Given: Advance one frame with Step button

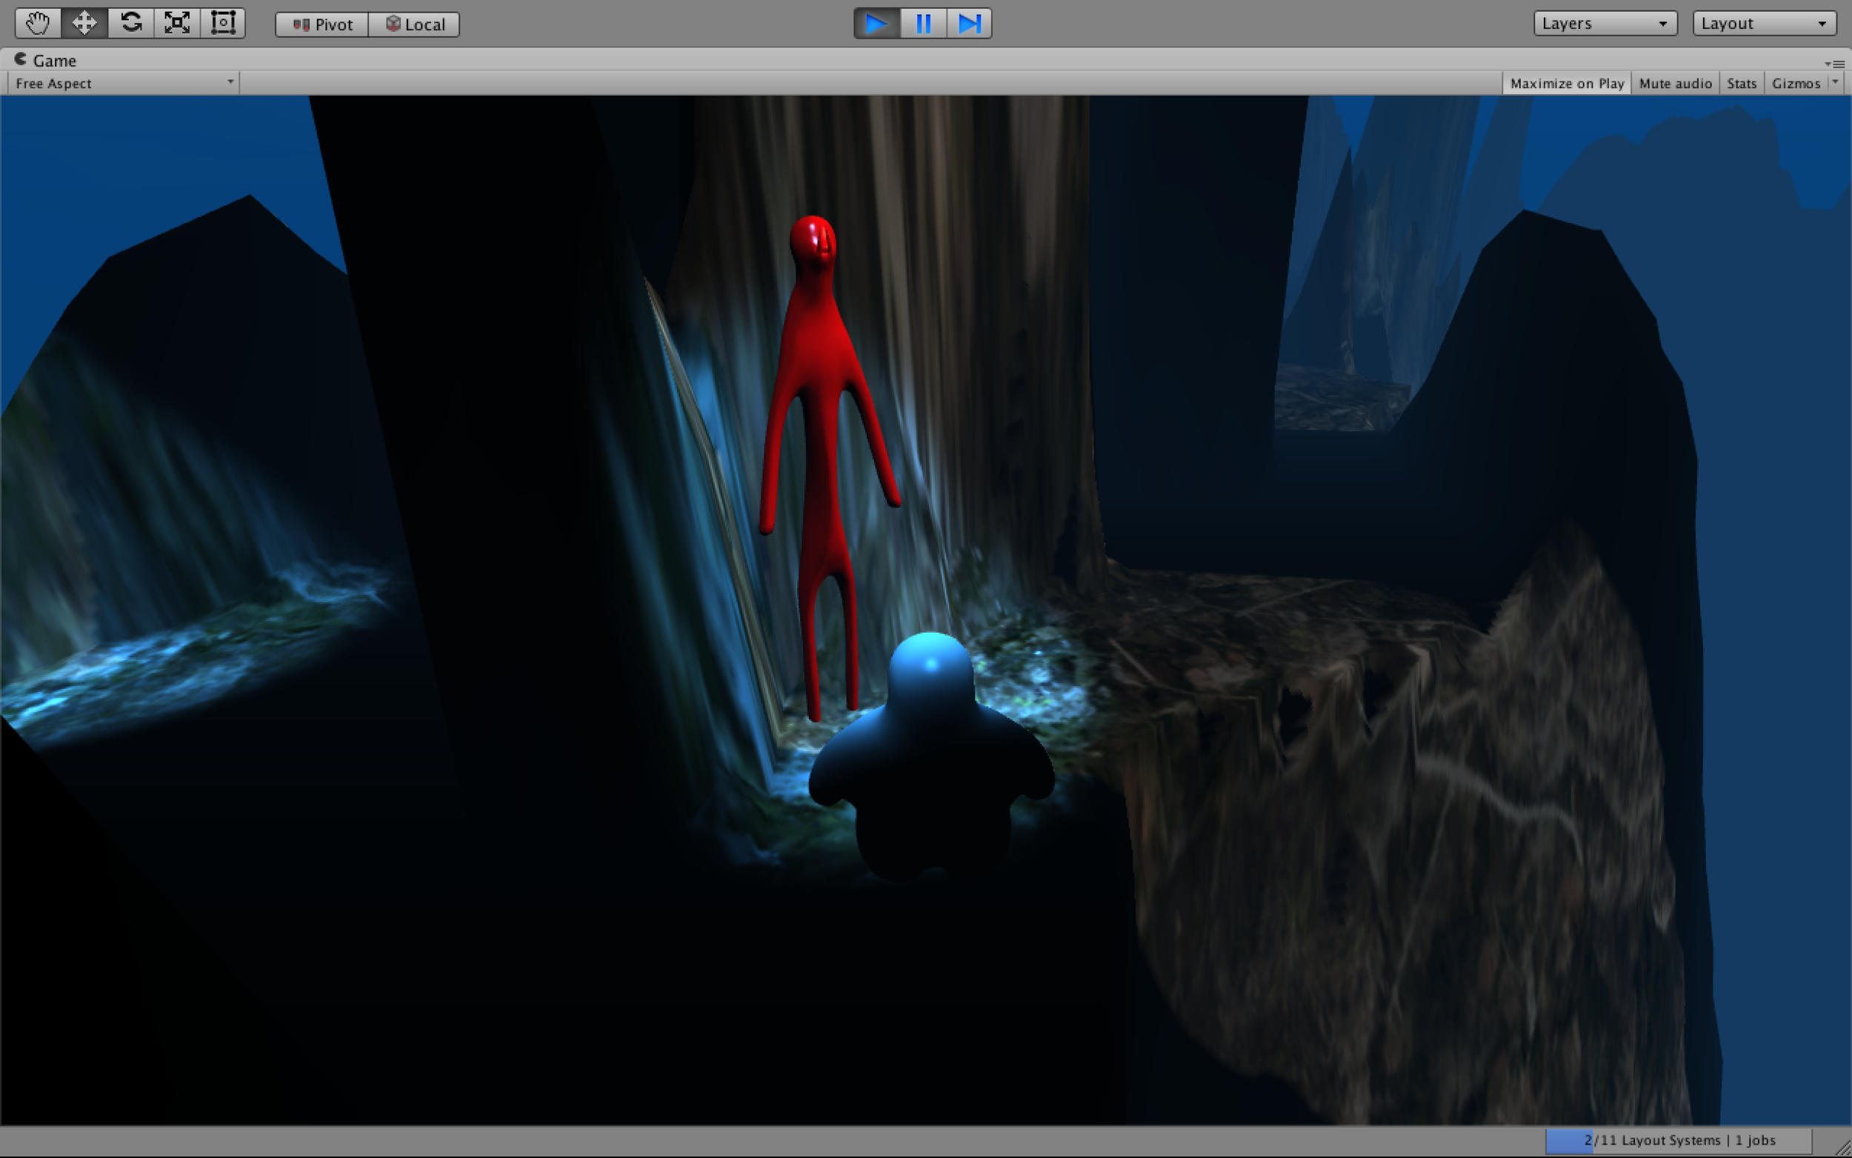Looking at the screenshot, I should click(x=969, y=23).
